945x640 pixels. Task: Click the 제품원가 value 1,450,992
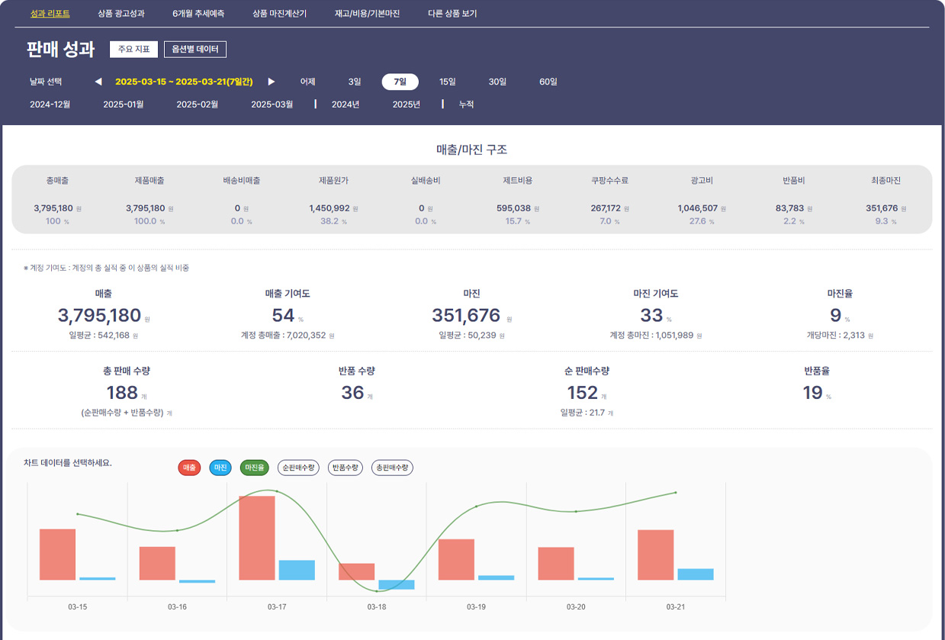tap(329, 208)
